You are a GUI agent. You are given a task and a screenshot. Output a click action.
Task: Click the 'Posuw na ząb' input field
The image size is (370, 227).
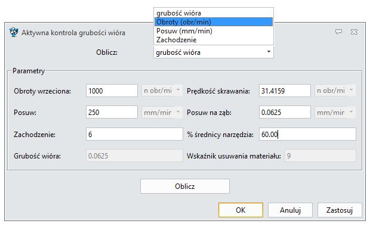coord(285,112)
